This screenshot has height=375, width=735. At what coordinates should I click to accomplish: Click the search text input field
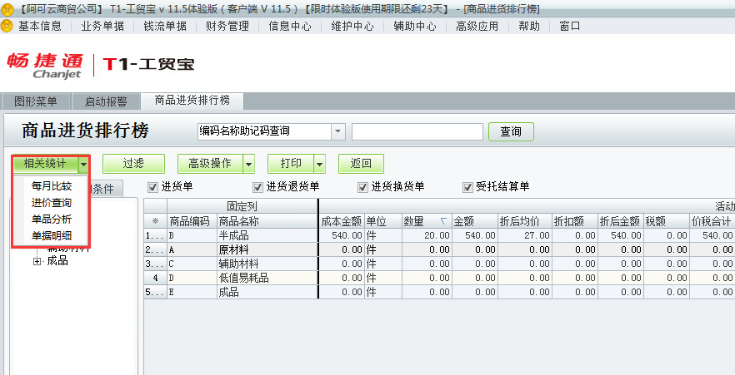(x=417, y=132)
